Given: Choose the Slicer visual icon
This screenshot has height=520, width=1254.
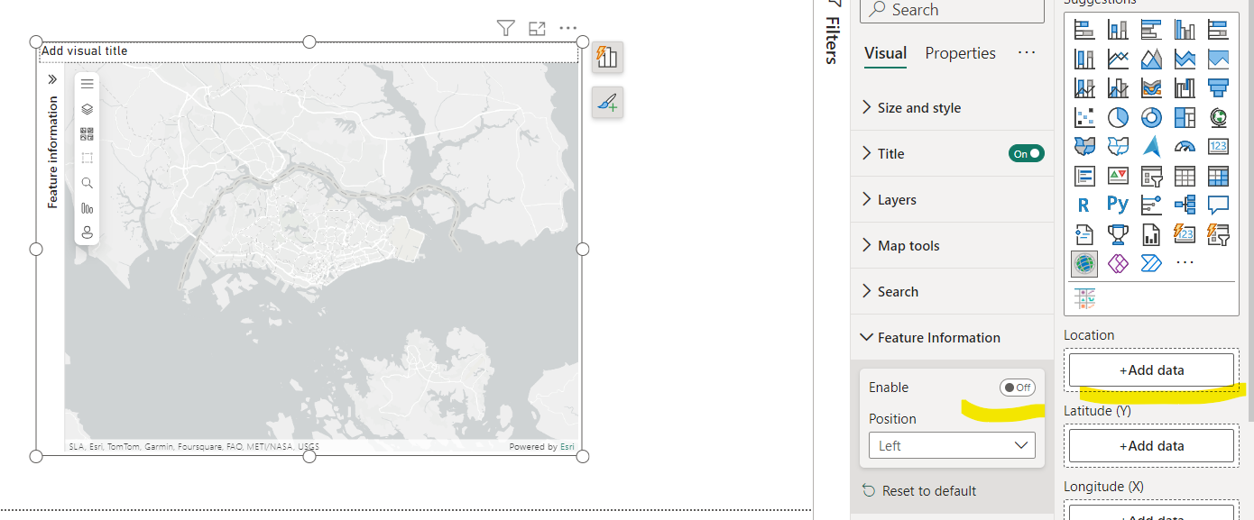Looking at the screenshot, I should click(x=1151, y=176).
